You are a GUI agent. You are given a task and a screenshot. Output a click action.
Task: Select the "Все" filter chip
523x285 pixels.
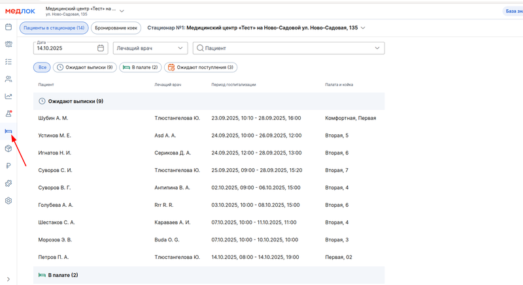[x=42, y=67]
